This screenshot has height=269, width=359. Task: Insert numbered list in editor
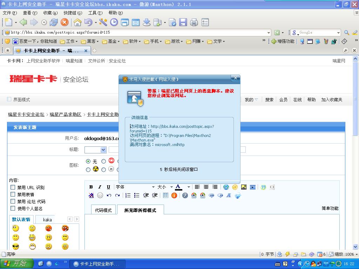coord(128,195)
